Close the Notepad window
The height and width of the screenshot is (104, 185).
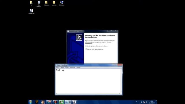[x=120, y=65]
